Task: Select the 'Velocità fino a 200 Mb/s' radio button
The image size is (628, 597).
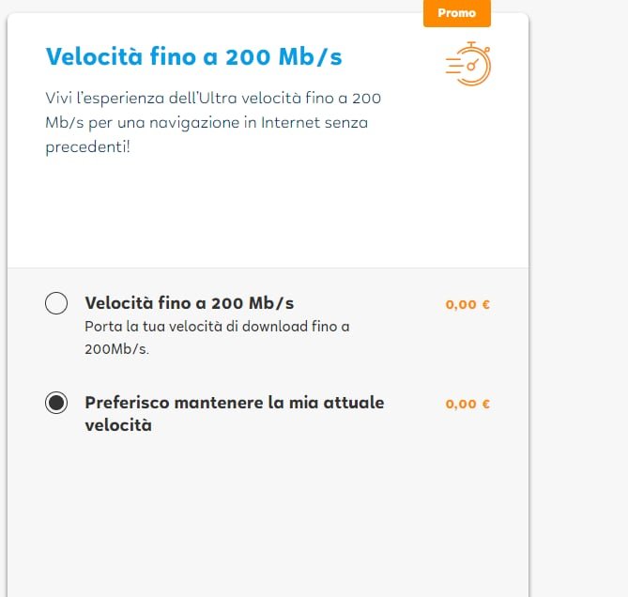Action: click(x=56, y=303)
